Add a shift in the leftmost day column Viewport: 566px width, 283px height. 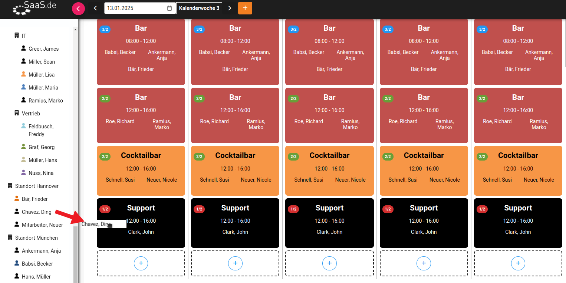(x=141, y=263)
